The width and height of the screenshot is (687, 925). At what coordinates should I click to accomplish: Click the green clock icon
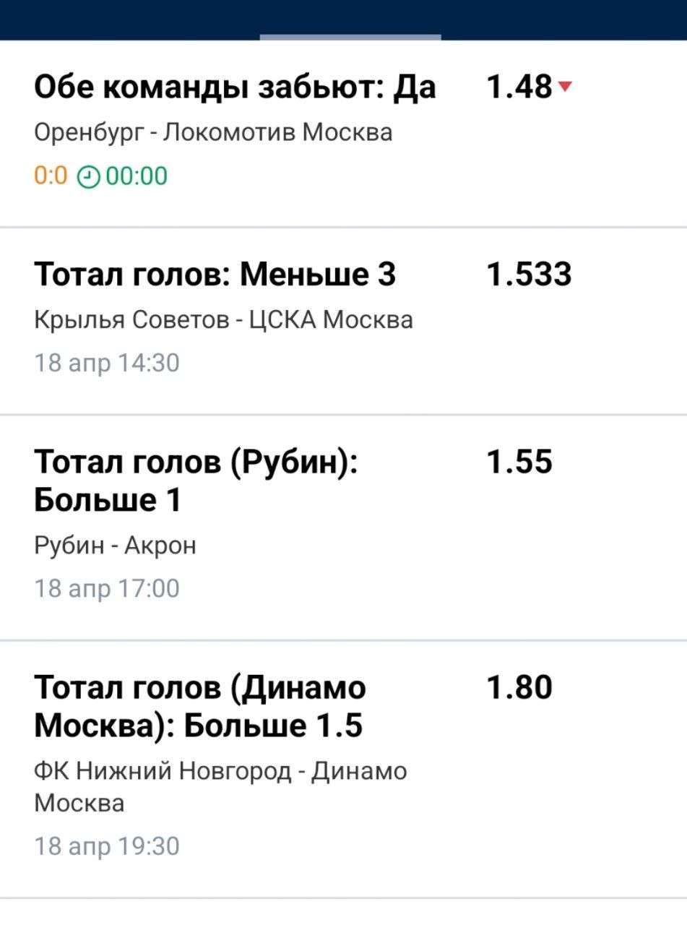point(87,176)
